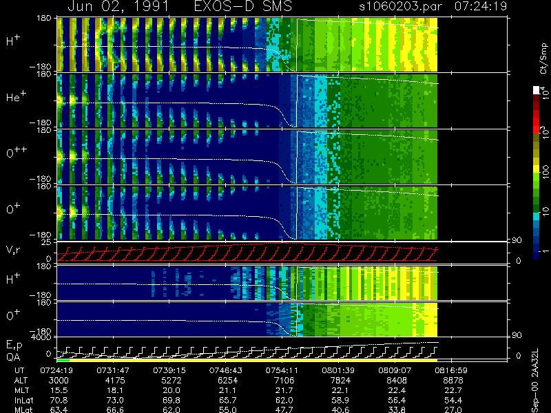The width and height of the screenshot is (551, 413).
Task: Click the He+ spectrogram panel
Action: click(x=247, y=100)
